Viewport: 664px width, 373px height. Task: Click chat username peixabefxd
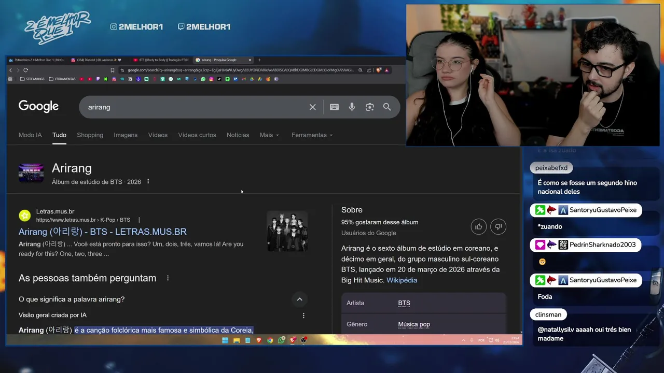[x=551, y=168]
